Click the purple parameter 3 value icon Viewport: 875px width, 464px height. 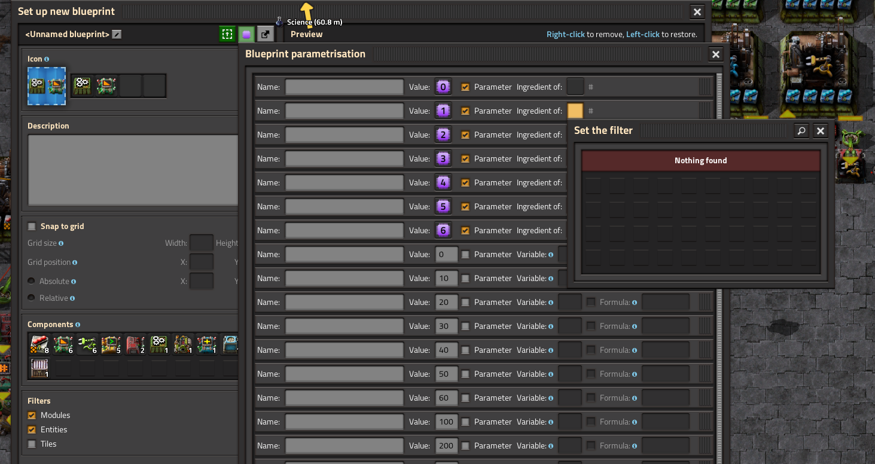(x=443, y=158)
